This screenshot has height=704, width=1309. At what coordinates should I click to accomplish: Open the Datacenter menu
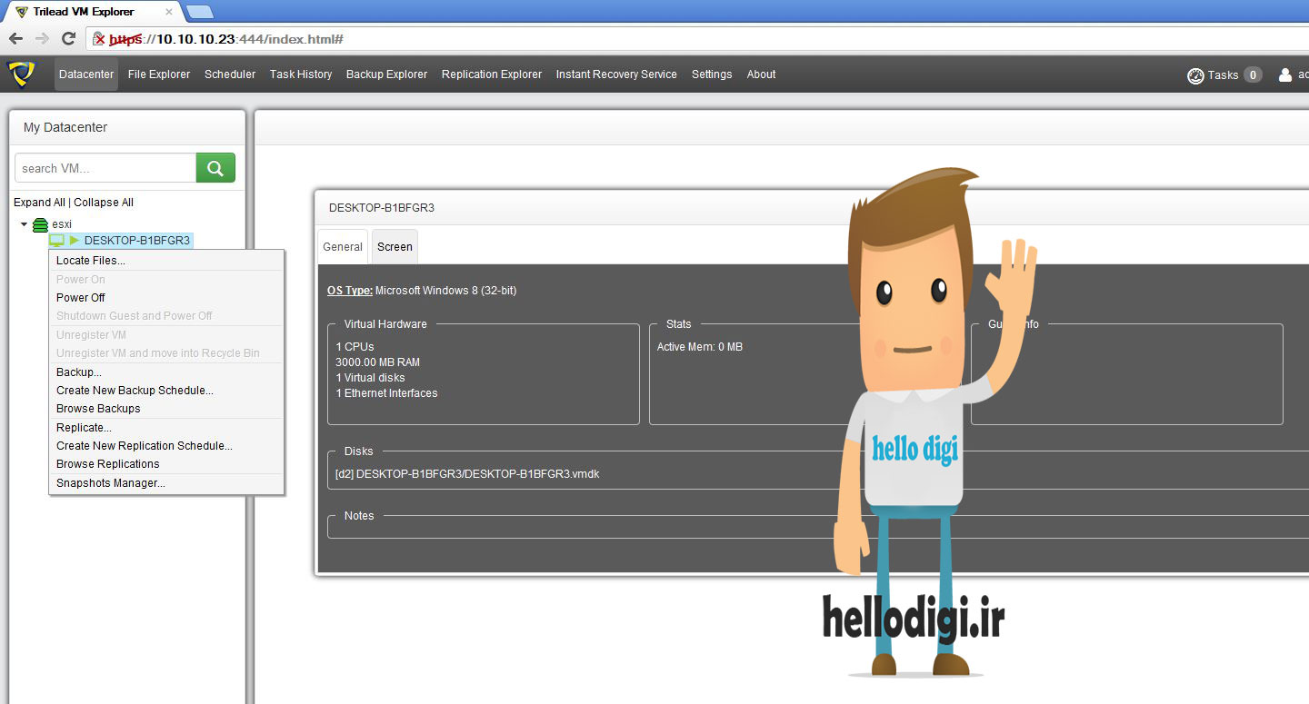(86, 74)
